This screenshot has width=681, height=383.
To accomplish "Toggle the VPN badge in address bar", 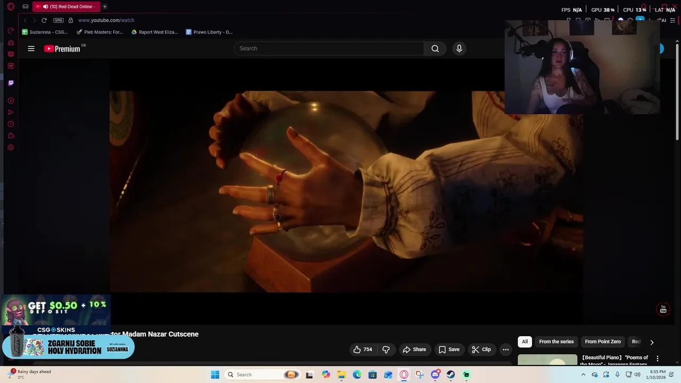I will tap(59, 20).
